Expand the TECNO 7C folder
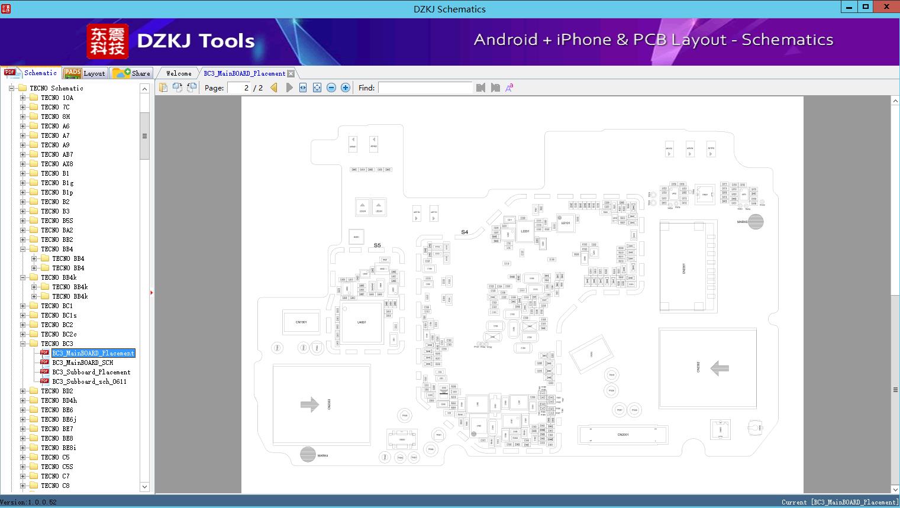This screenshot has height=508, width=900. click(22, 107)
